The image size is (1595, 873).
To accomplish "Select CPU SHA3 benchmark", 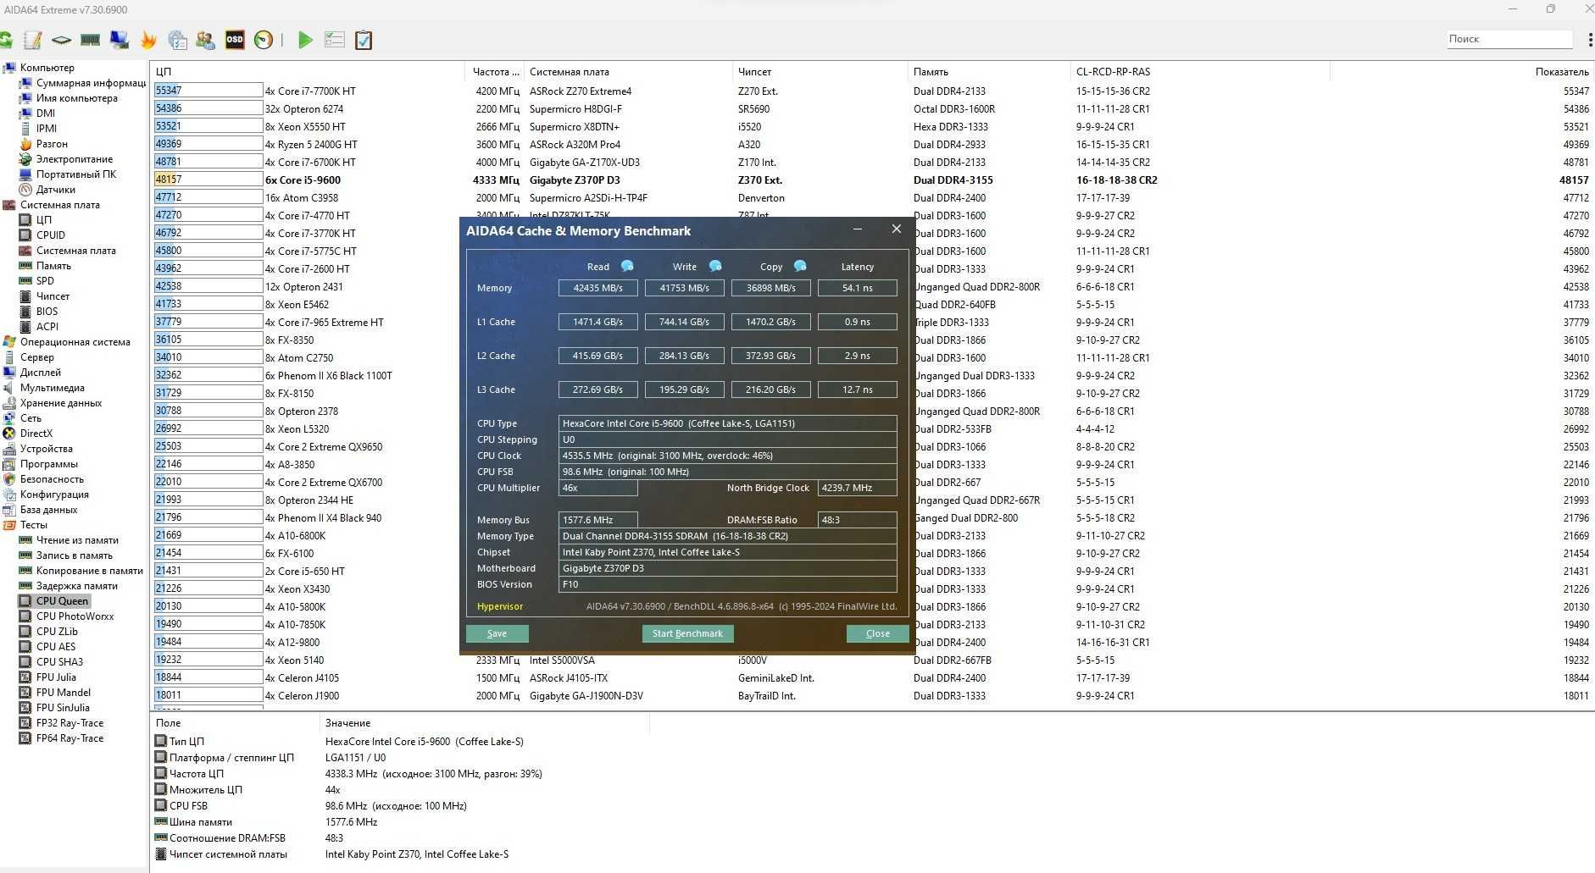I will 59,662.
